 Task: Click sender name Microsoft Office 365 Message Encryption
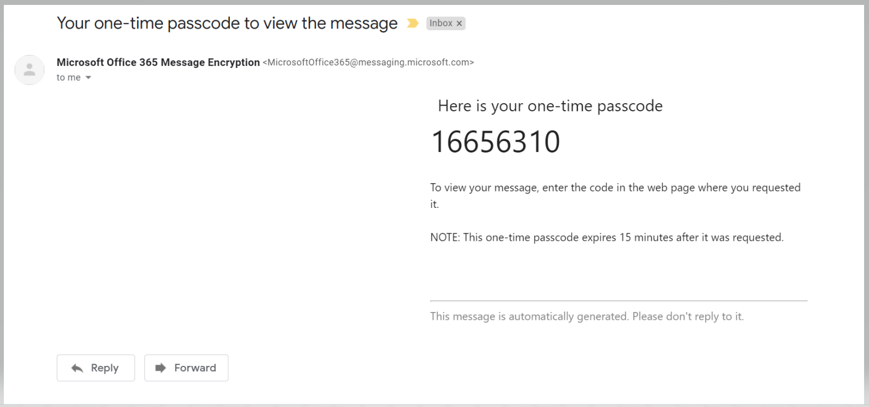point(158,63)
